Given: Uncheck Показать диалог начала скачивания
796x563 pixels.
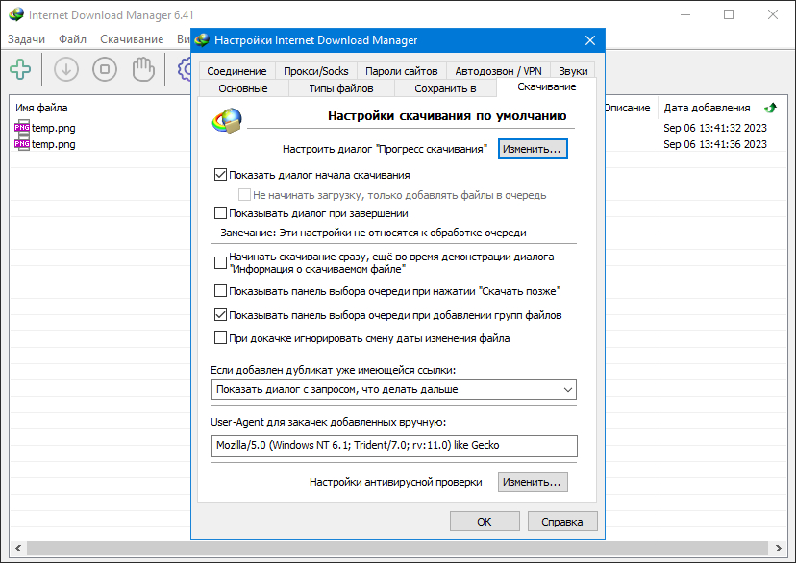Looking at the screenshot, I should coord(220,175).
